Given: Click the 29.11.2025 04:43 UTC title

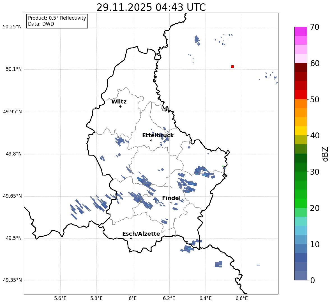Looking at the screenshot, I should [151, 7].
